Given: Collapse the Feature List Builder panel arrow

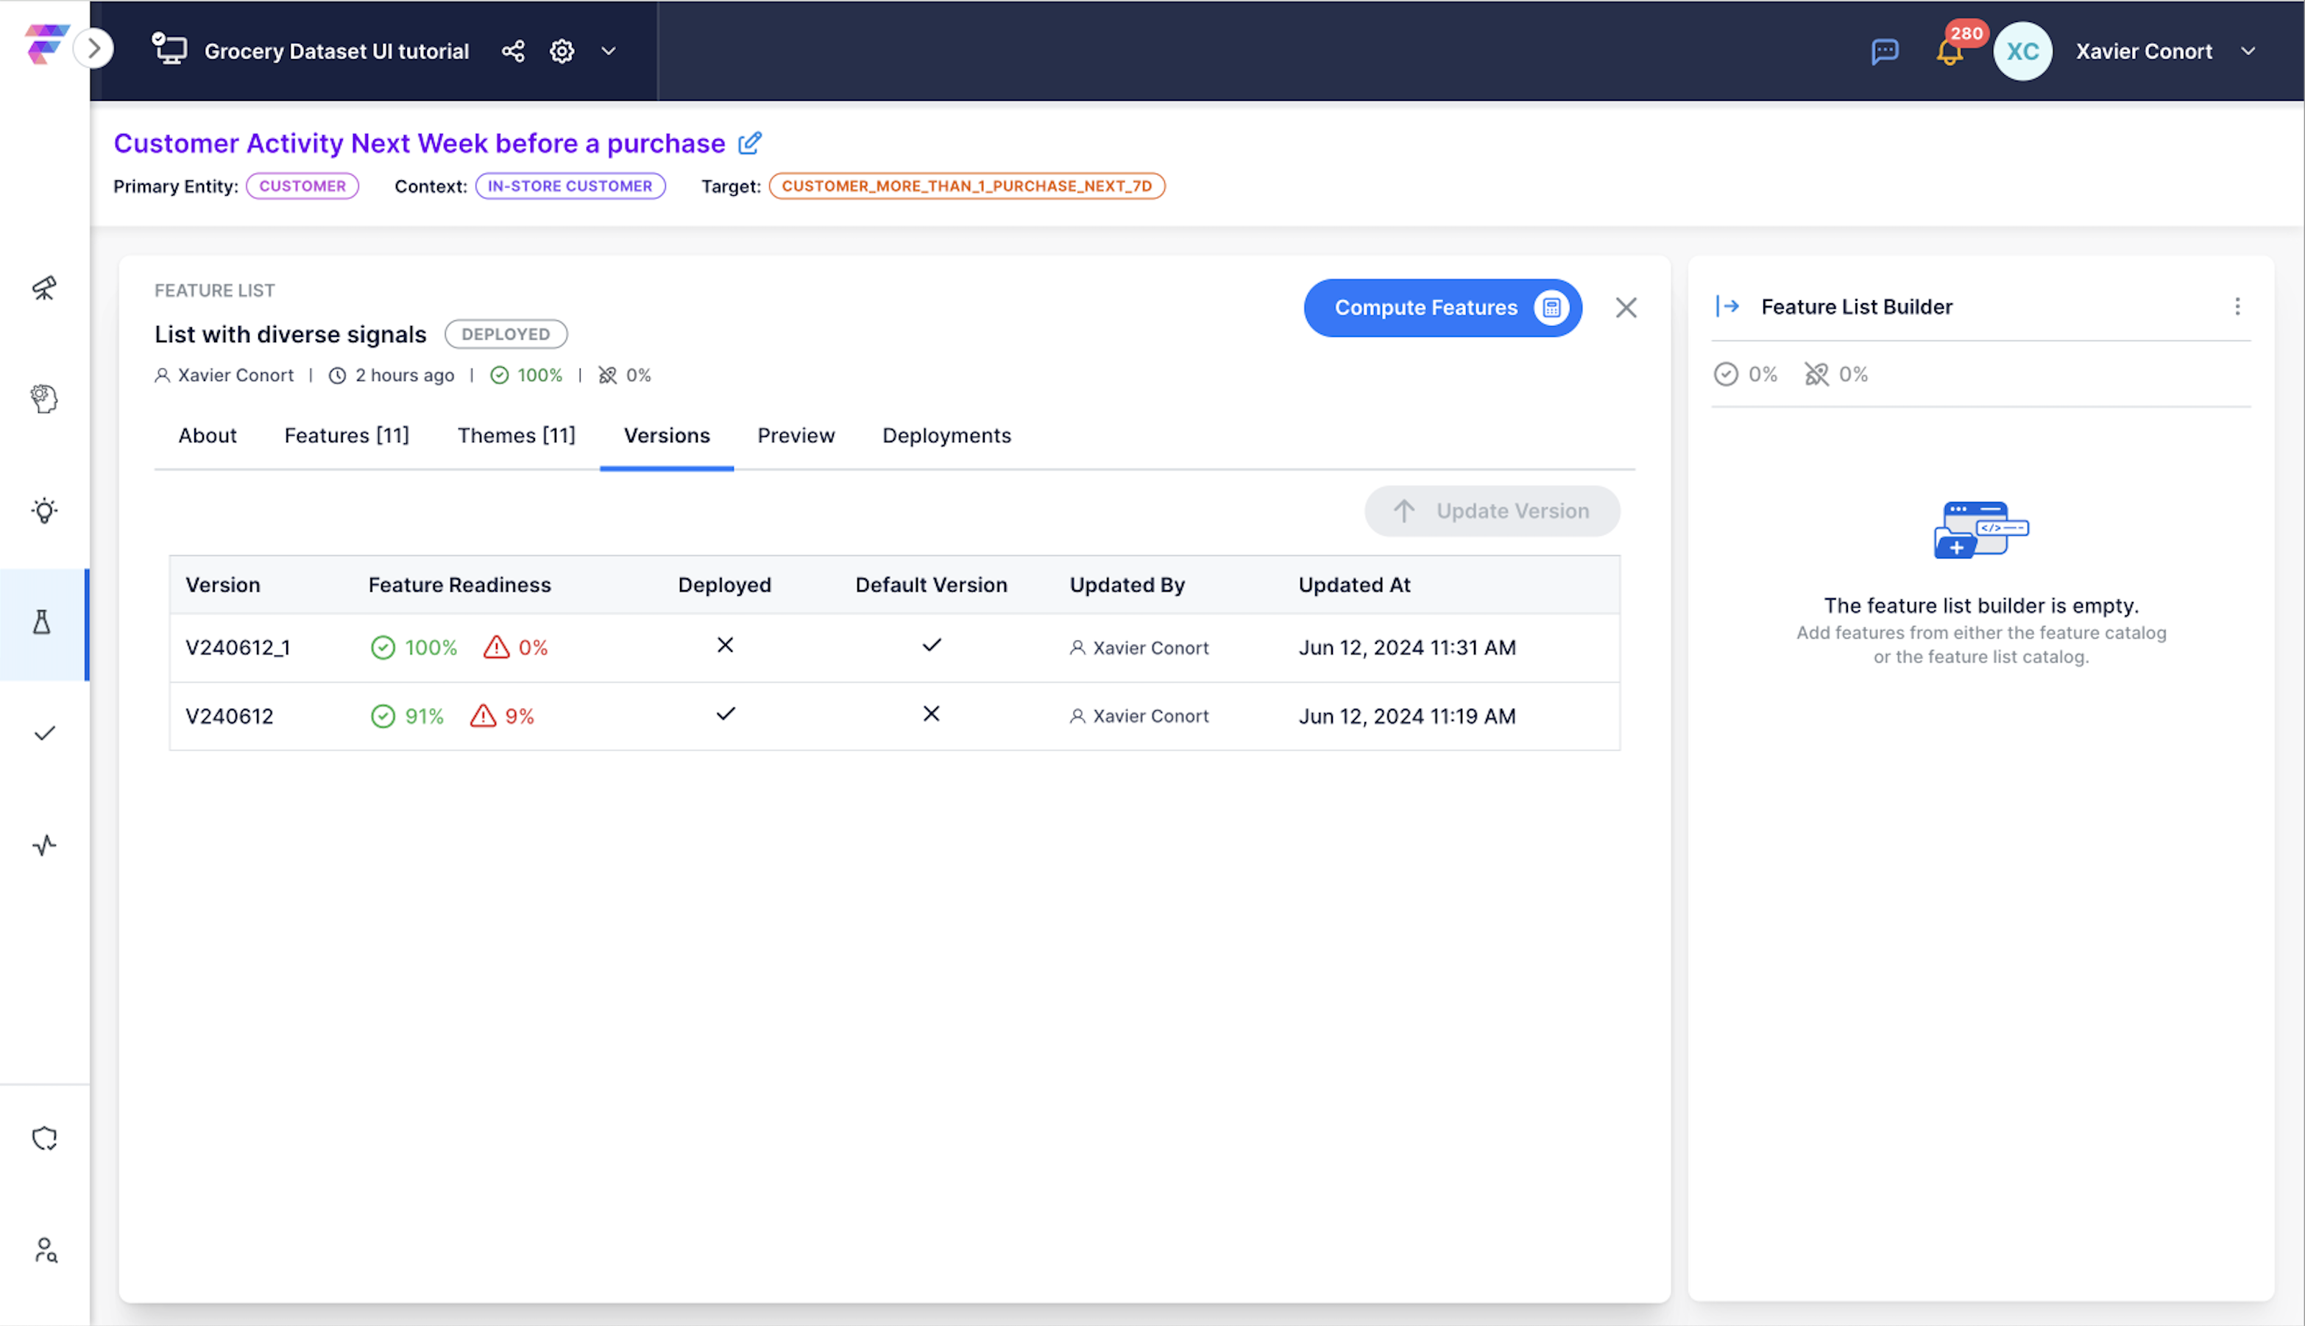Looking at the screenshot, I should [1727, 306].
